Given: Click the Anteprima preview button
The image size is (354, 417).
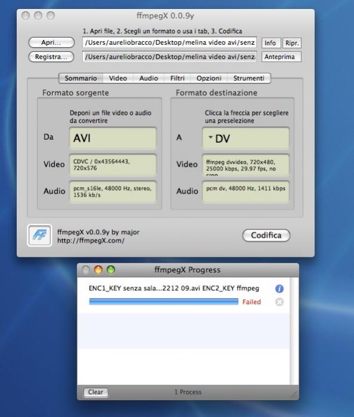Looking at the screenshot, I should tap(281, 57).
